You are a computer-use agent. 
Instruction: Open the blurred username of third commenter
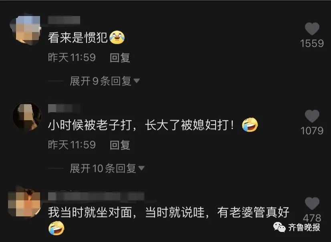tap(96, 196)
